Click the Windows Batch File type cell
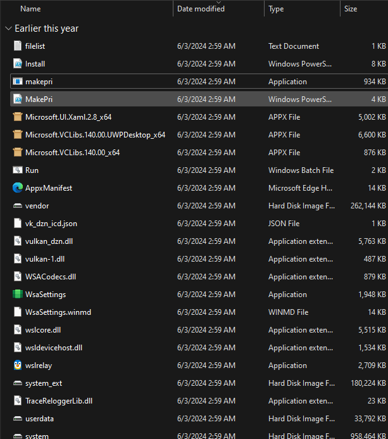 coord(301,170)
